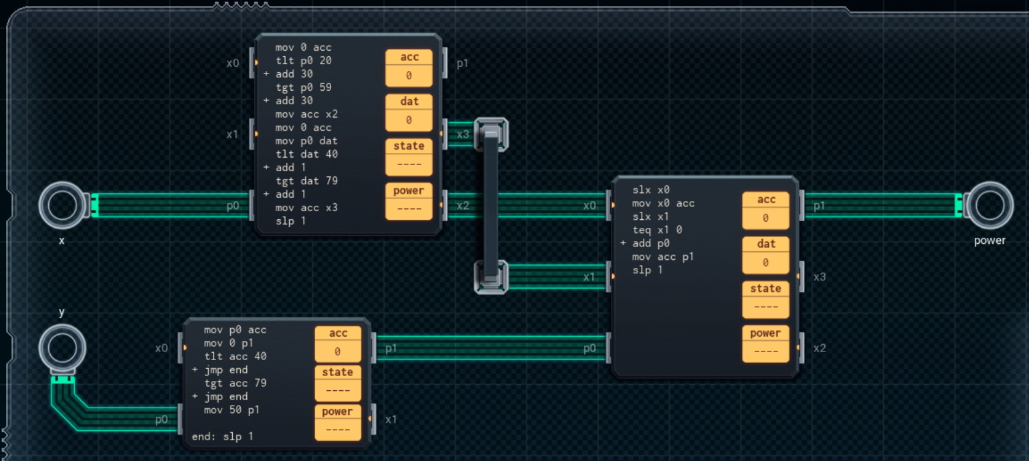
Task: Select the bridge connector between the two chips
Action: pos(492,204)
